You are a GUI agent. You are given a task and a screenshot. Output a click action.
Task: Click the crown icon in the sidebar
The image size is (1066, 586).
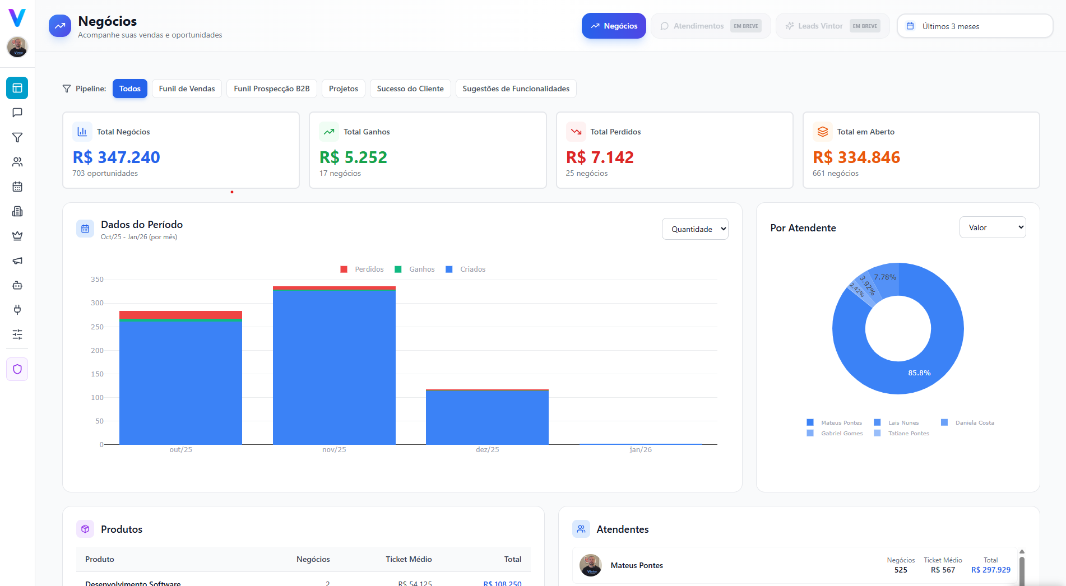[17, 236]
